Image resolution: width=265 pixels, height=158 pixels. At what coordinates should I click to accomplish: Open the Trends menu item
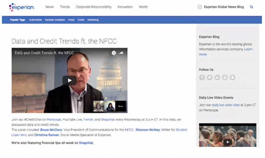[65, 7]
